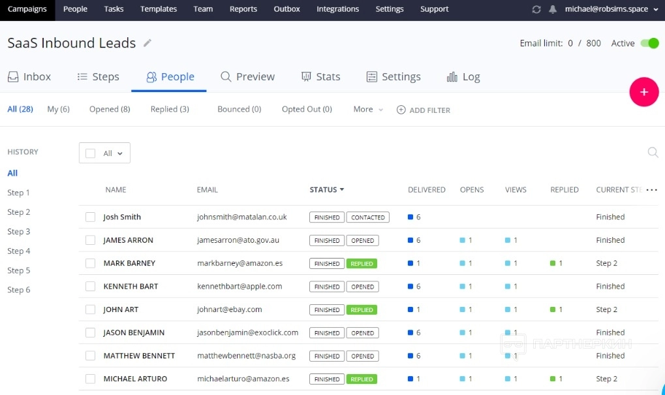This screenshot has width=665, height=395.
Task: Open the notifications bell icon
Action: (553, 9)
